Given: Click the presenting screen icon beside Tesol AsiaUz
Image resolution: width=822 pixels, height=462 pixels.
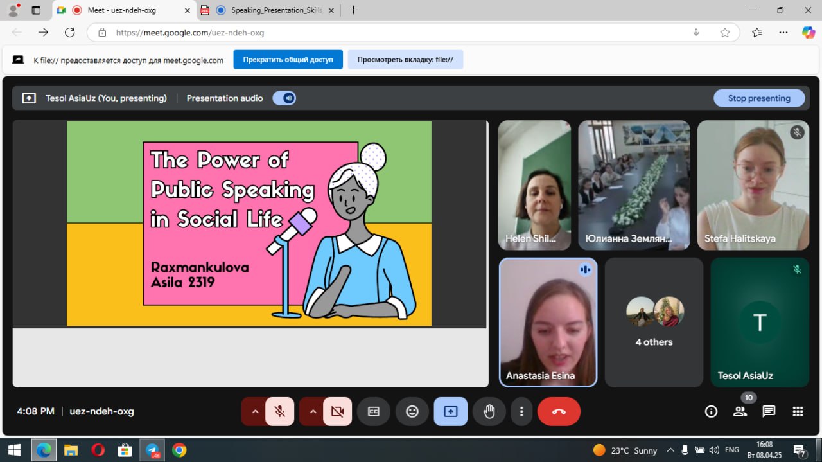Looking at the screenshot, I should point(29,98).
